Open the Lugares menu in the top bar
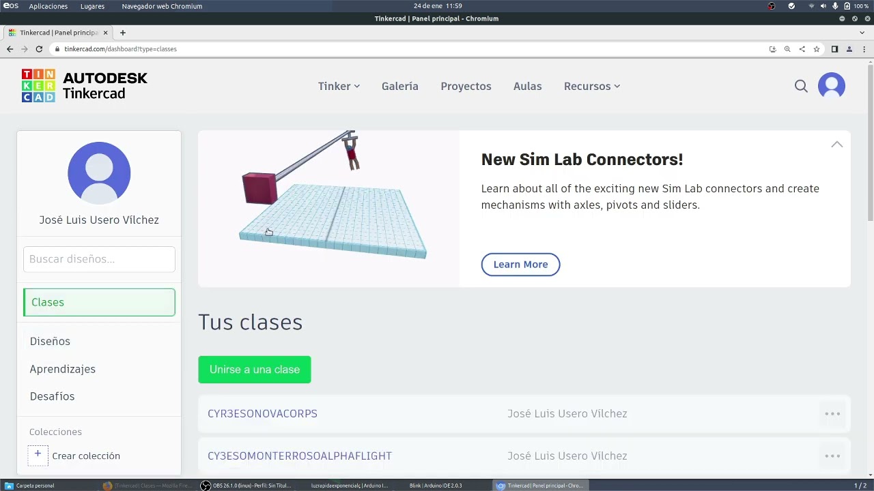 (92, 6)
